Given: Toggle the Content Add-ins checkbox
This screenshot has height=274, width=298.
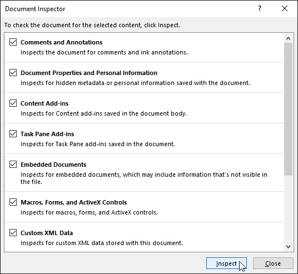Looking at the screenshot, I should [13, 103].
